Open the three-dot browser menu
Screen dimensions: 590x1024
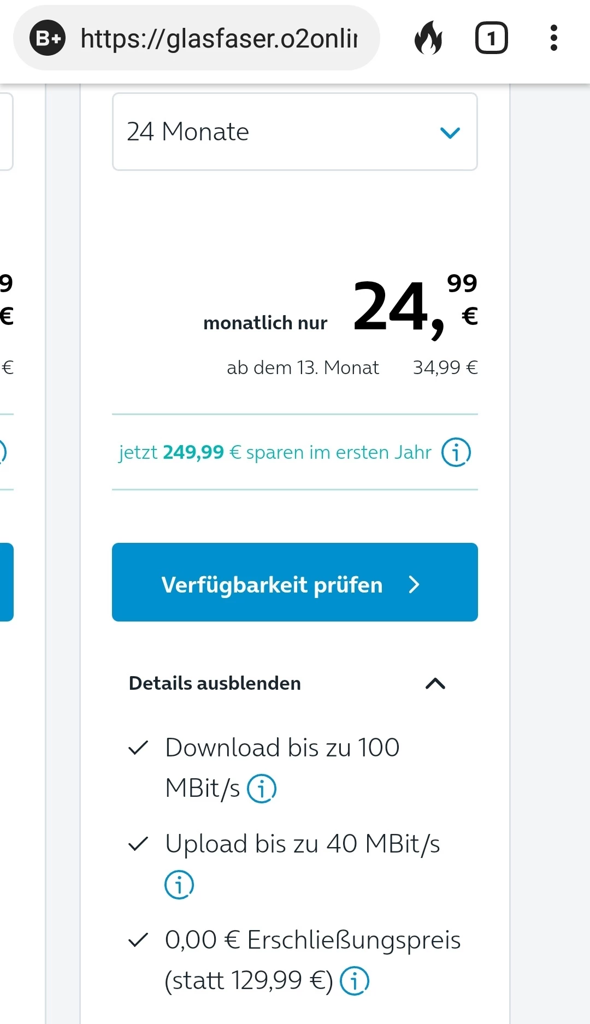click(x=553, y=38)
